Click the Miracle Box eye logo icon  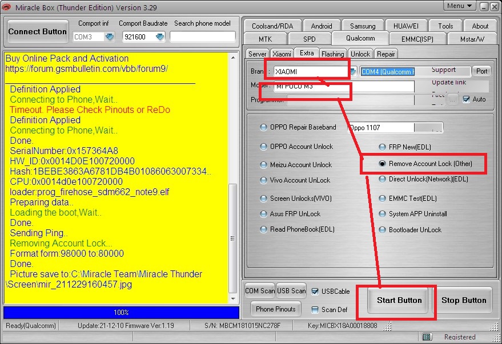[x=6, y=7]
